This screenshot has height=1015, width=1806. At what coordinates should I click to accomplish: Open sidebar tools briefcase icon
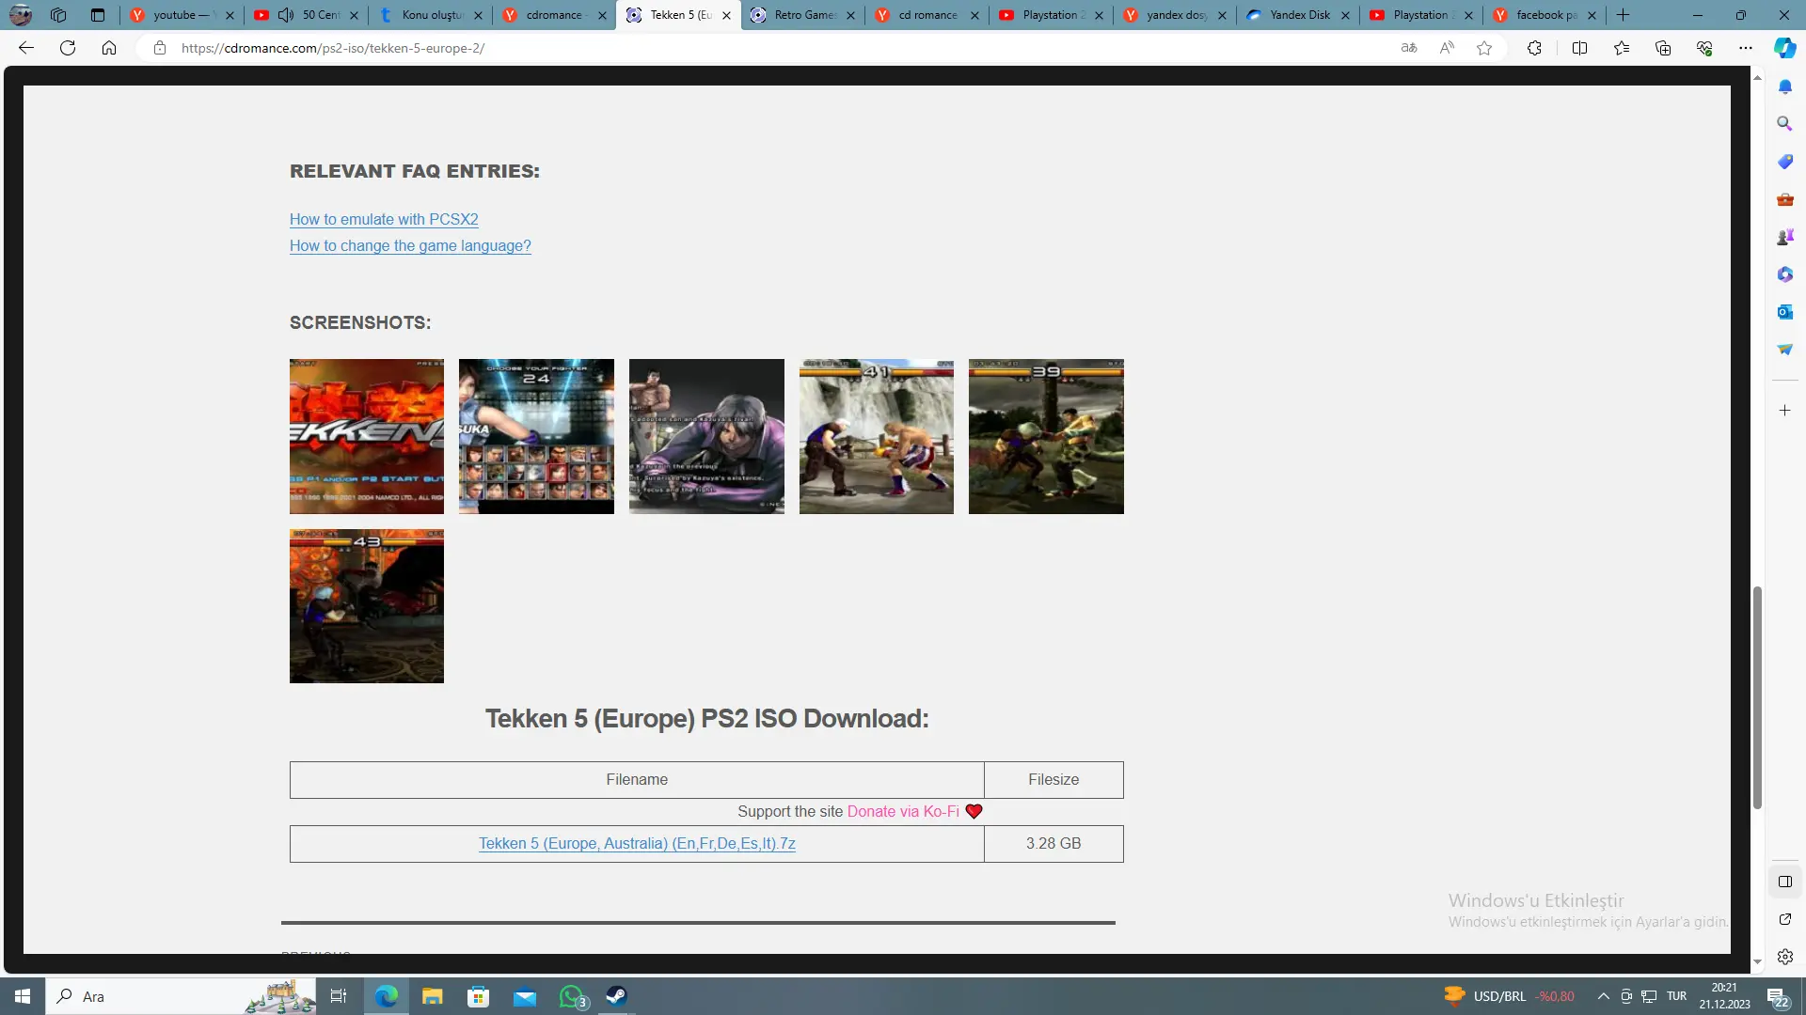coord(1784,199)
